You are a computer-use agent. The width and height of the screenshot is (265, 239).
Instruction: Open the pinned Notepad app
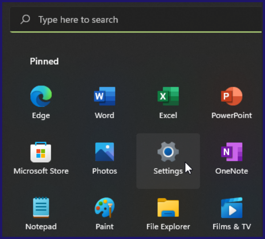(41, 214)
